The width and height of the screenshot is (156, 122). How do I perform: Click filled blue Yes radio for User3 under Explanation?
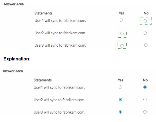point(121,112)
